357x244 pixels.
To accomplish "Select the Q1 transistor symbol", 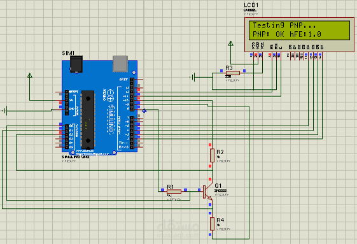I will pyautogui.click(x=207, y=192).
